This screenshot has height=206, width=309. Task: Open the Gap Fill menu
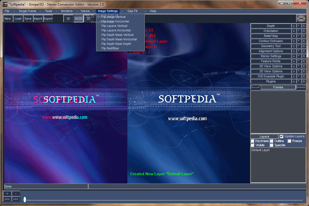(133, 11)
